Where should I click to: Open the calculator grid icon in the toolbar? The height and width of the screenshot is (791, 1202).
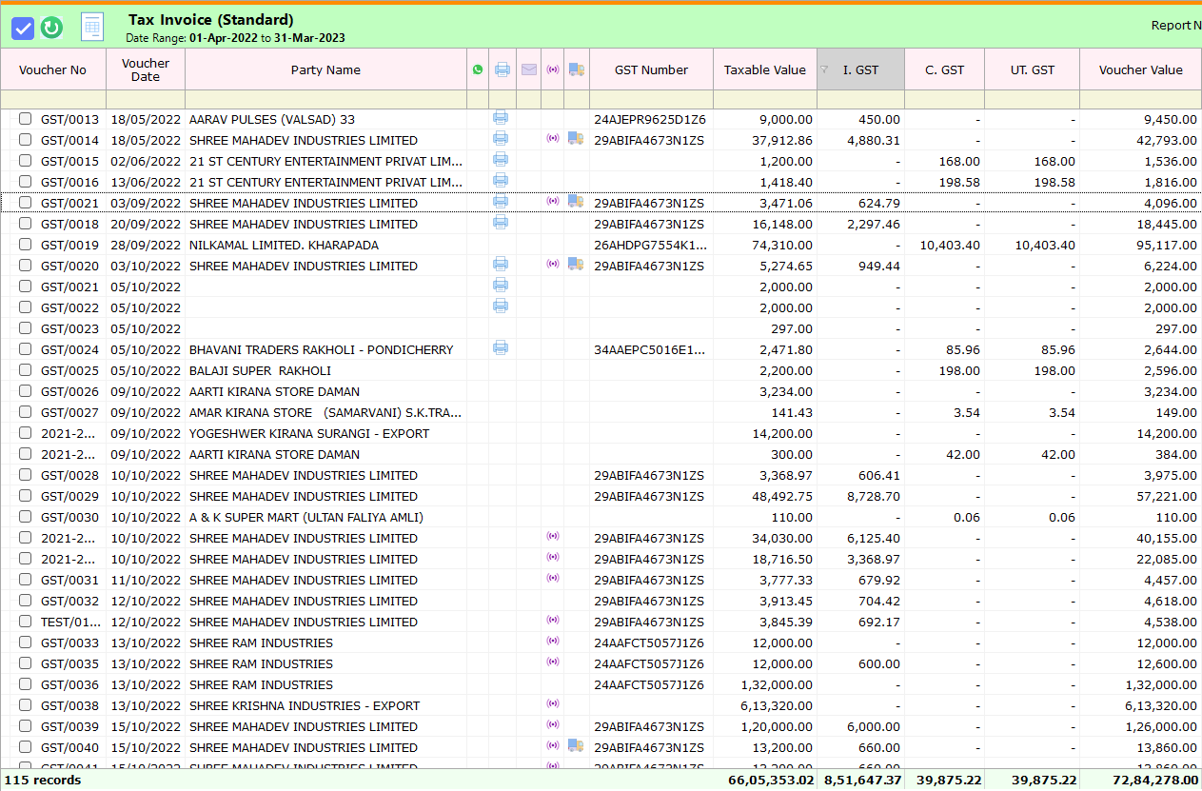[91, 27]
